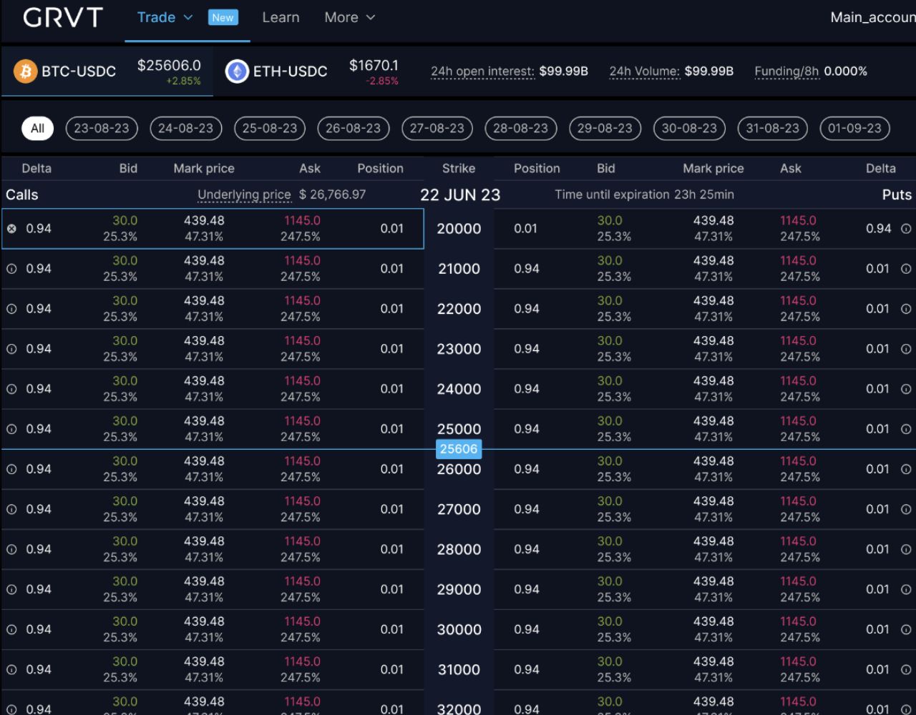Open calls info icon for strike 22000
The height and width of the screenshot is (715, 916).
tap(11, 309)
